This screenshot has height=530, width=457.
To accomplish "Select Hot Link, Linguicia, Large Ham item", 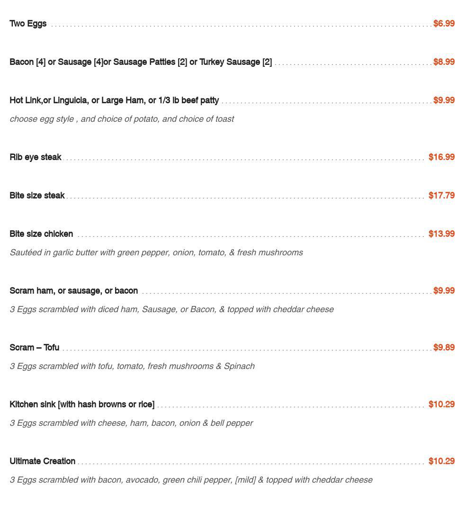I will click(114, 100).
